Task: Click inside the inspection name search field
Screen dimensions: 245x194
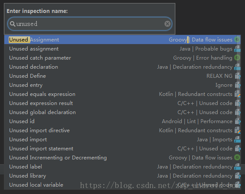Action: click(x=90, y=24)
